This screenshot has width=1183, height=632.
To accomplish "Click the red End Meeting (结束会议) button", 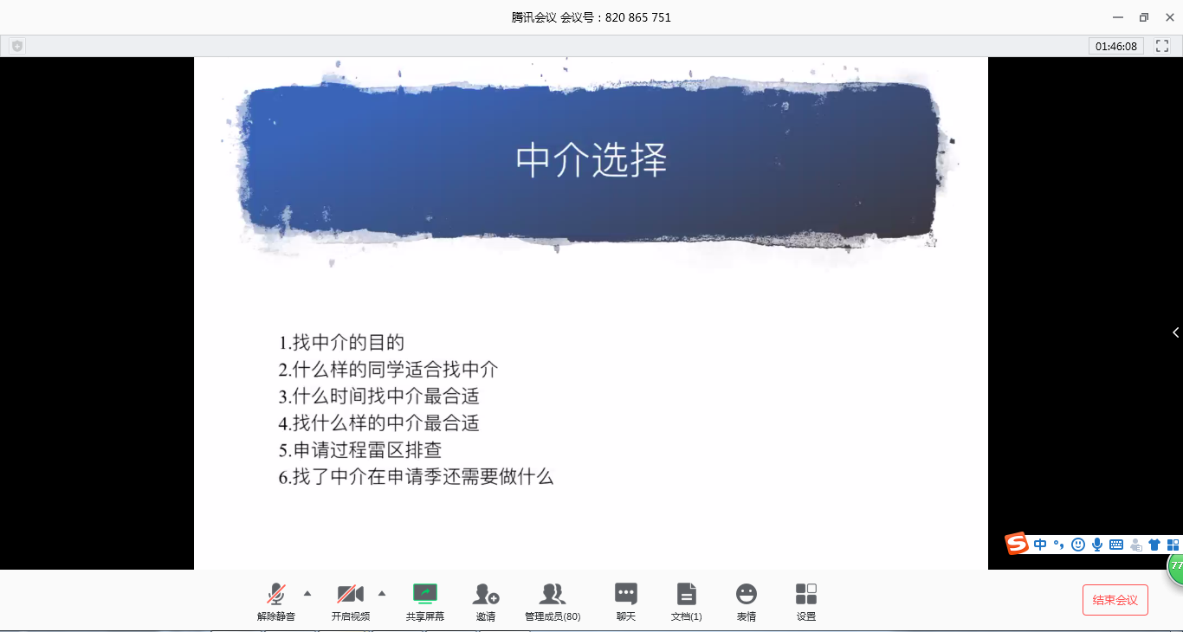I will pyautogui.click(x=1115, y=600).
